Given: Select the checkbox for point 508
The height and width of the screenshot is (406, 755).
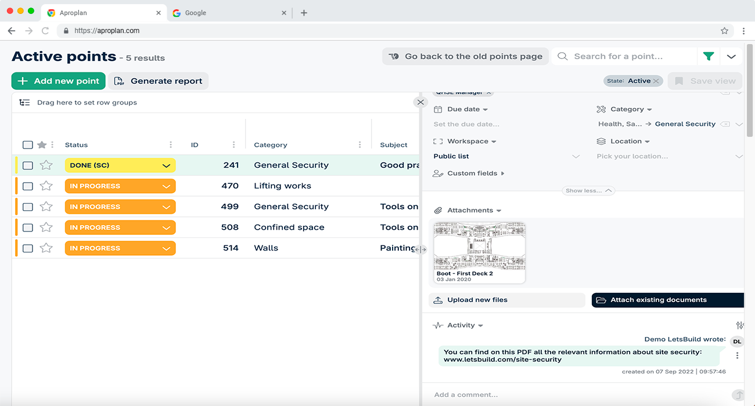Looking at the screenshot, I should [x=28, y=227].
